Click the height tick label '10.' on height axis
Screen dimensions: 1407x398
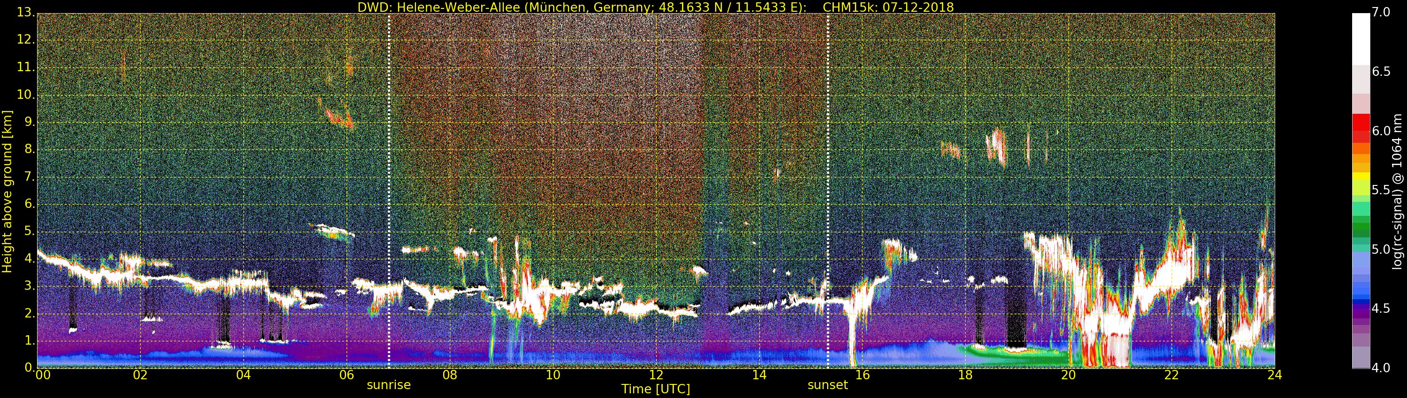[x=26, y=94]
